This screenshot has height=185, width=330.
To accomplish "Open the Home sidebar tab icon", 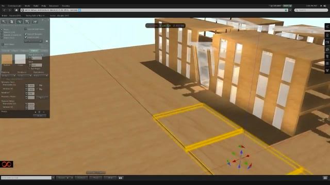I will tap(327, 35).
